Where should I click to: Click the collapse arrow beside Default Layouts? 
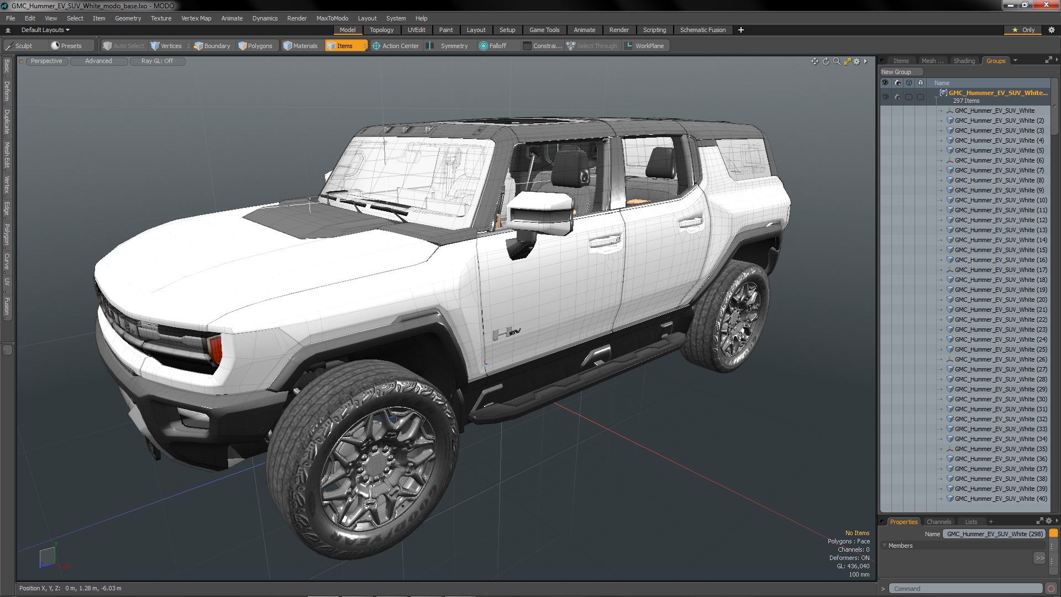(x=8, y=30)
